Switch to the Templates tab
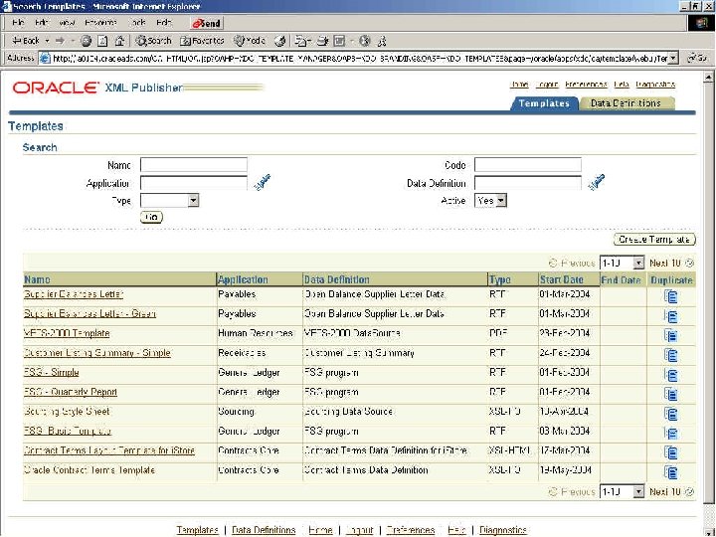 coord(544,103)
